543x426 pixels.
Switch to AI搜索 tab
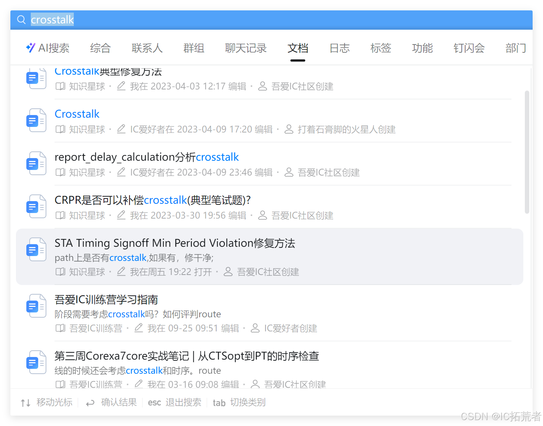click(47, 48)
